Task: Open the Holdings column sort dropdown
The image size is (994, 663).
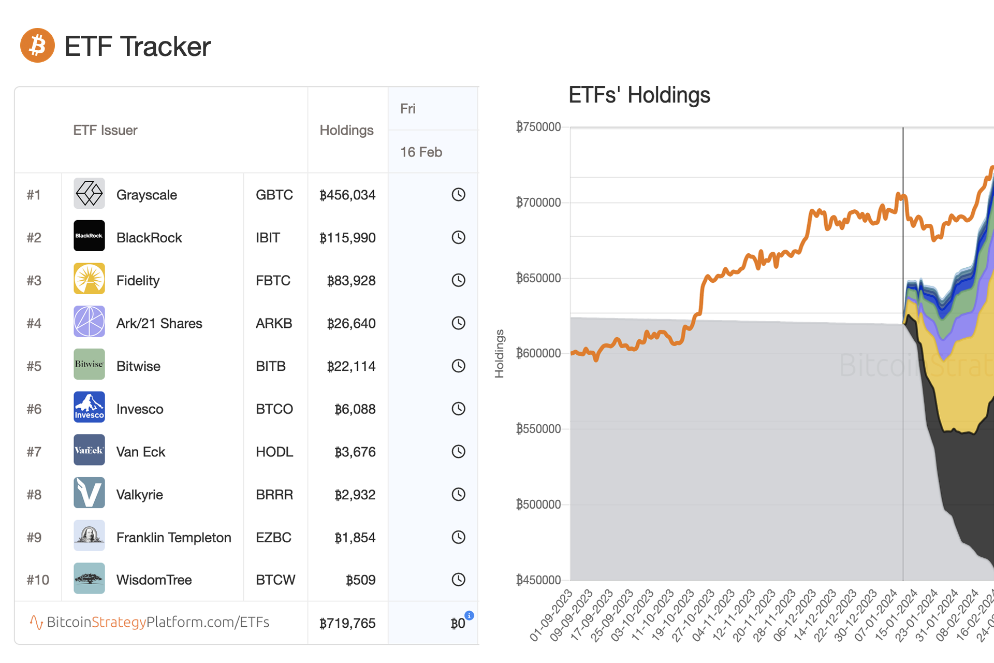Action: pos(346,130)
